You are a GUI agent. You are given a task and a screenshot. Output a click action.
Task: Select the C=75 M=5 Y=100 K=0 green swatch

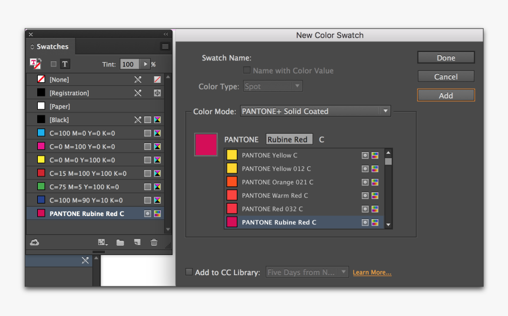point(95,187)
